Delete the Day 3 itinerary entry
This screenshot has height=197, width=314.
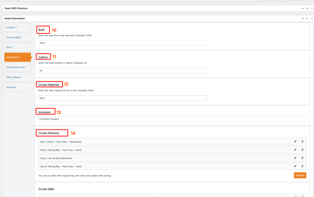click(x=302, y=166)
